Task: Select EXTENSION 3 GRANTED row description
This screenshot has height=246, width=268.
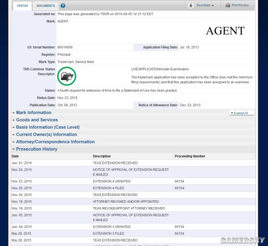Action: (112, 227)
